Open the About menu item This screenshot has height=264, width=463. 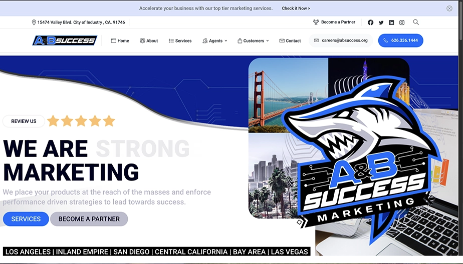click(149, 40)
